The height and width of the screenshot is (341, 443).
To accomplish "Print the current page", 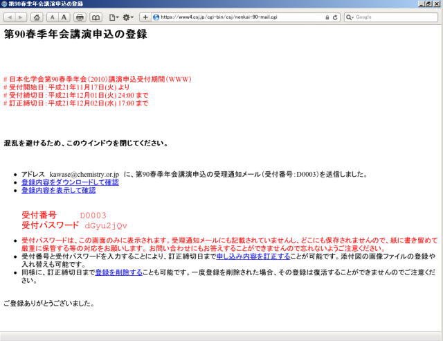I will 80,17.
